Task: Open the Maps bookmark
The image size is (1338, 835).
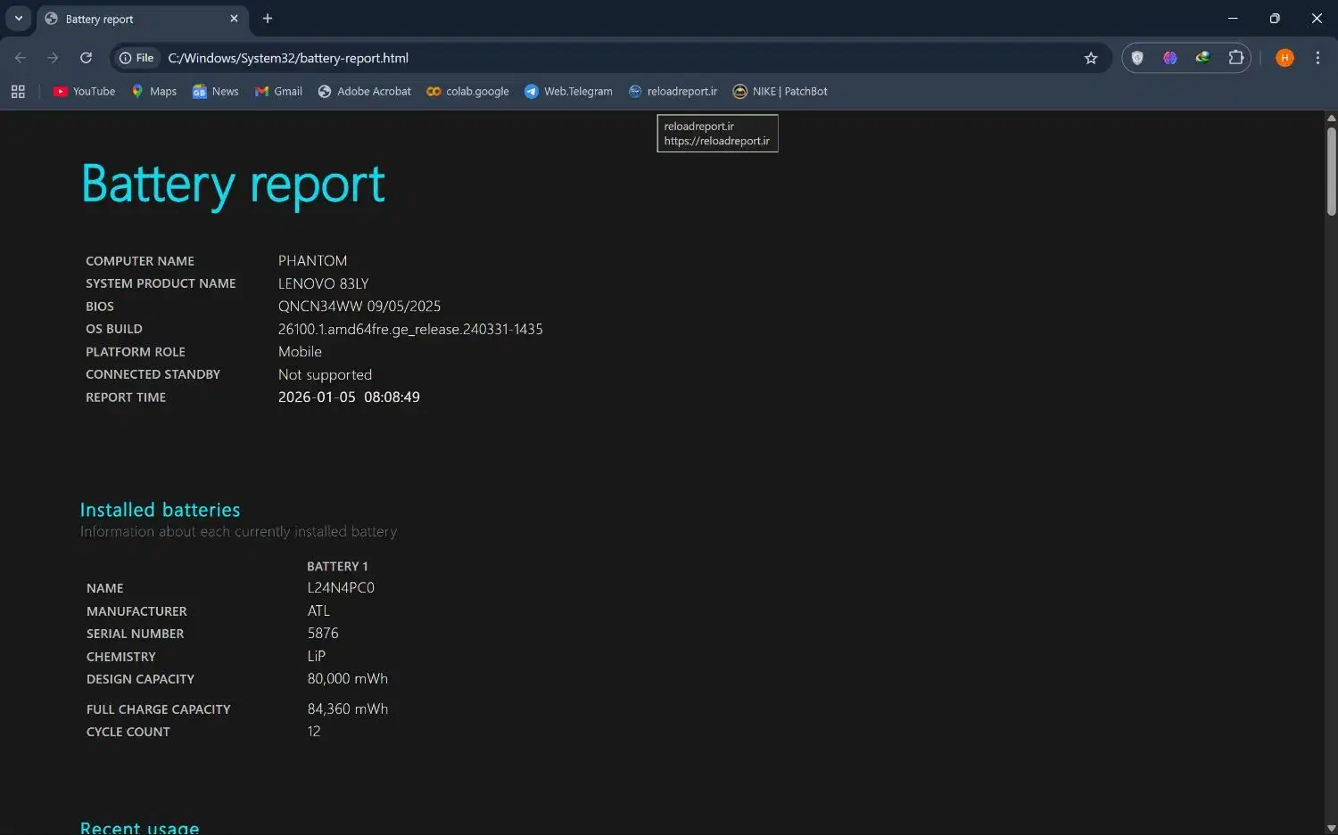Action: click(153, 91)
